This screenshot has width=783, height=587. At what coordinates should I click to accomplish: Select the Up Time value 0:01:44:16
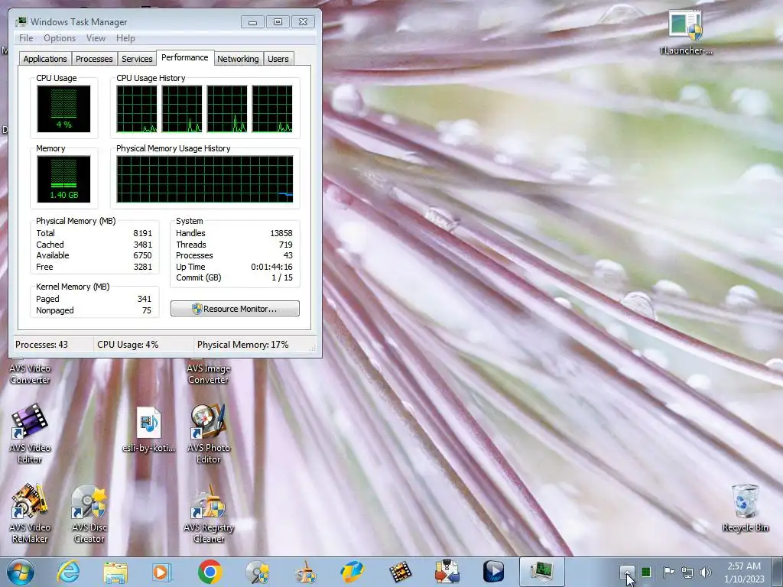coord(271,267)
